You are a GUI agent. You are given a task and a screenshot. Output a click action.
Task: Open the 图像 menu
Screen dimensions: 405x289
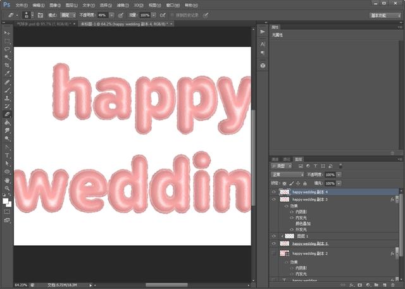click(55, 5)
